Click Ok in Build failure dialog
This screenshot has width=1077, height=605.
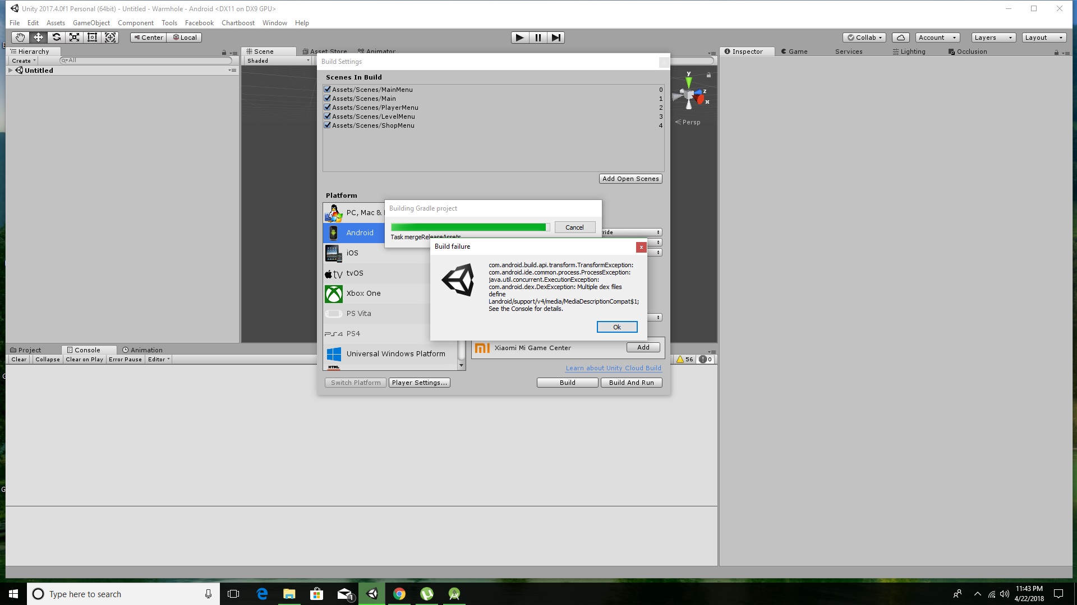coord(617,327)
